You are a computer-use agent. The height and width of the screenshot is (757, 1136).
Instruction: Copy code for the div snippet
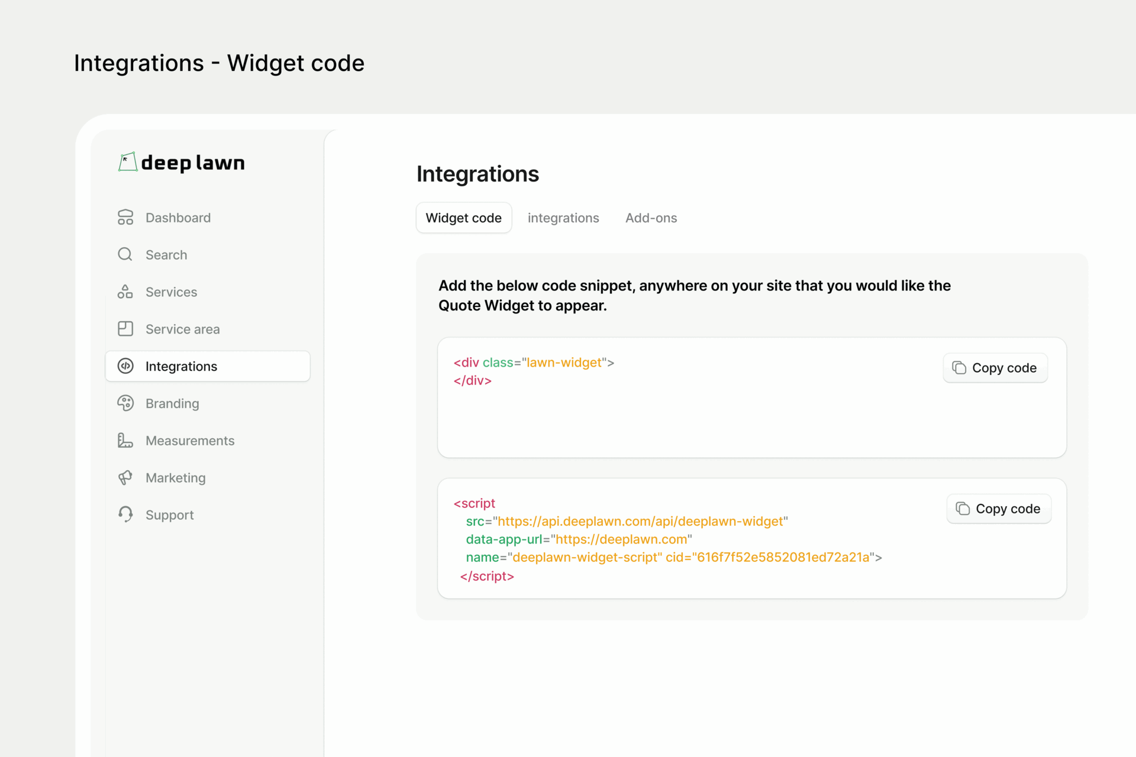[995, 368]
